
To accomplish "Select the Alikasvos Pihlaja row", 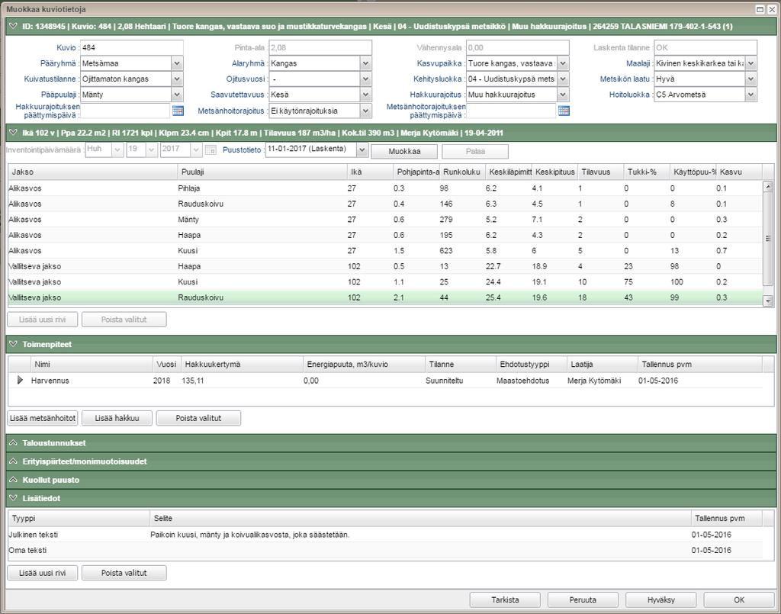I will point(384,188).
